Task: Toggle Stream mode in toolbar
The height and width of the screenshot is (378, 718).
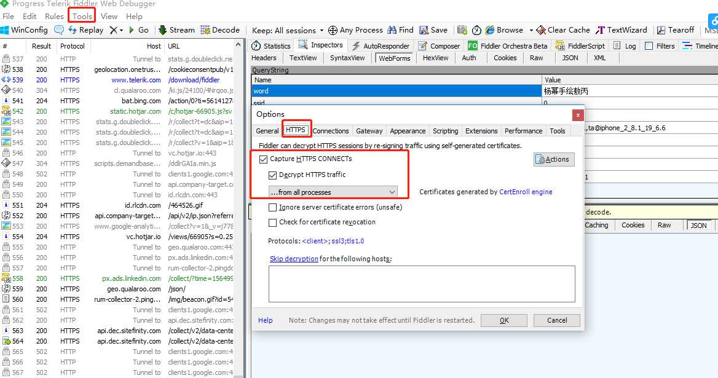Action: click(176, 30)
